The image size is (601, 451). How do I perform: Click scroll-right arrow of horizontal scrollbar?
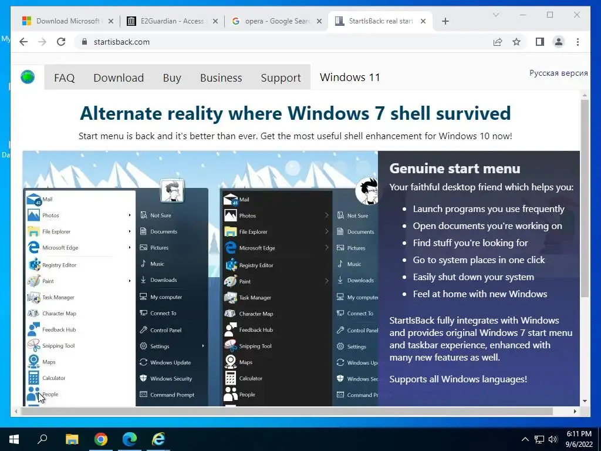point(575,411)
